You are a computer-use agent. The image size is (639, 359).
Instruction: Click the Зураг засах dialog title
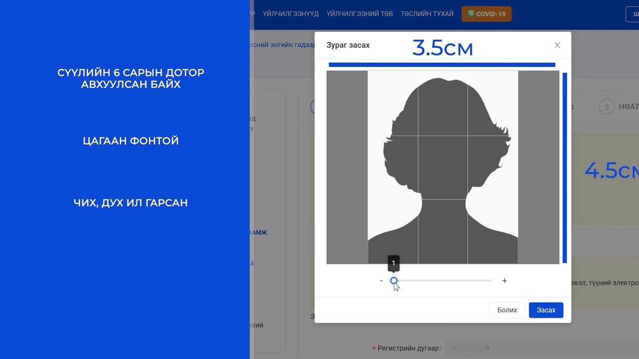(348, 45)
